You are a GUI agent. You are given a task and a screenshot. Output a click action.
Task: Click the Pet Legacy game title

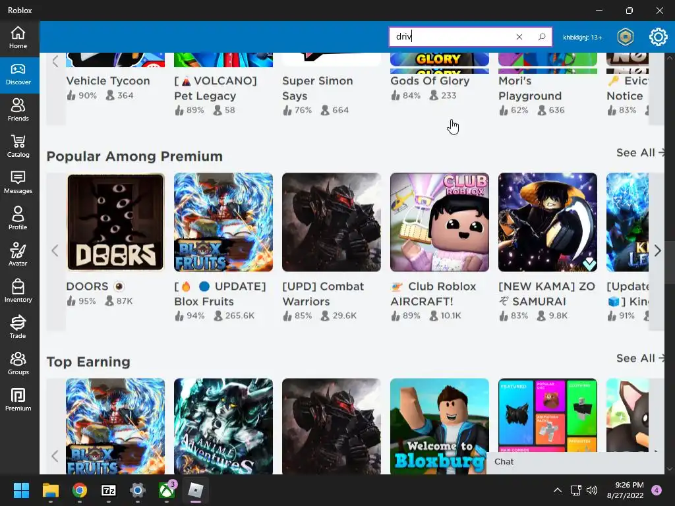pyautogui.click(x=216, y=88)
